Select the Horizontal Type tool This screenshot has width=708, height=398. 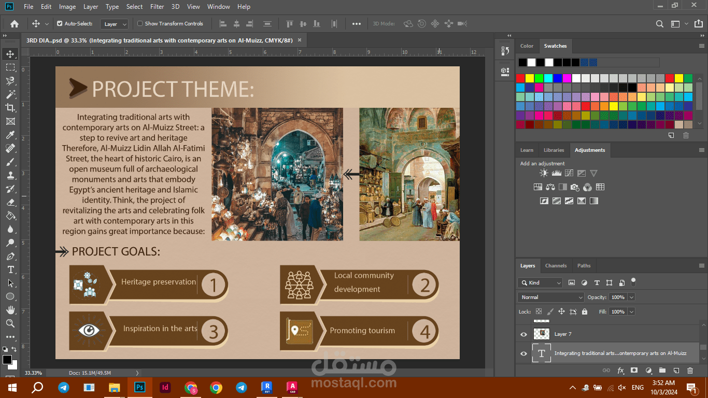10,270
